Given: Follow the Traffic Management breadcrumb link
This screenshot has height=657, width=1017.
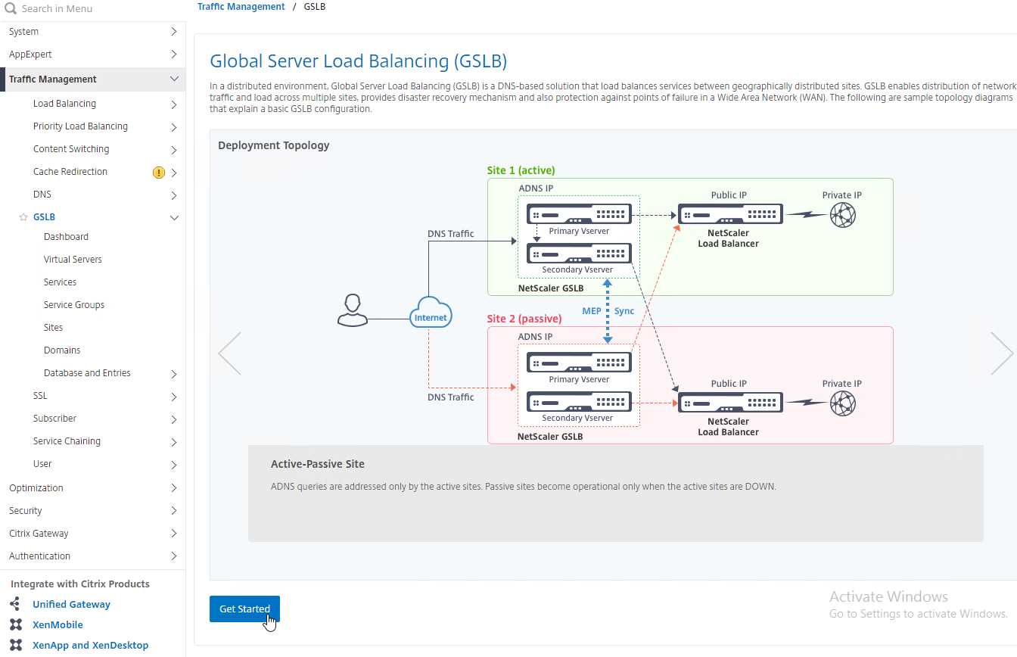Looking at the screenshot, I should point(241,7).
